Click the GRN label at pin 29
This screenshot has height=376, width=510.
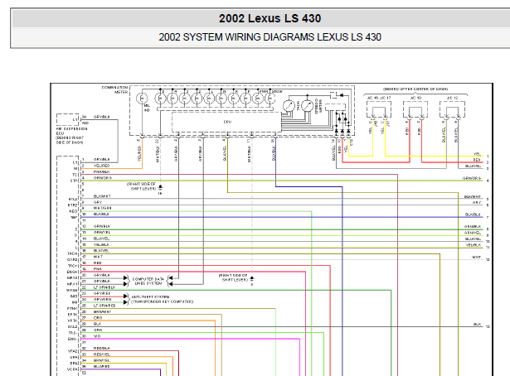tap(98, 330)
